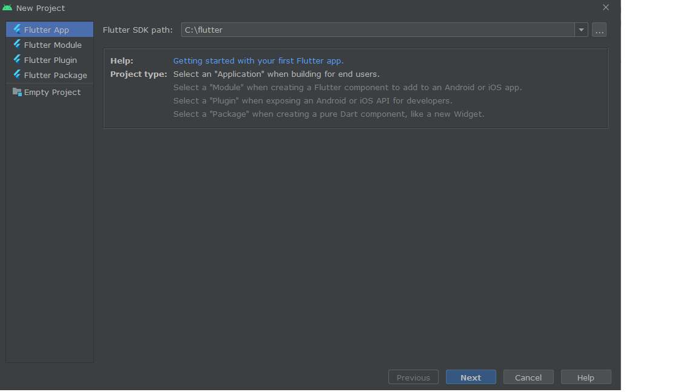Image resolution: width=698 pixels, height=392 pixels.
Task: Click the Flutter logo beside Flutter Plugin
Action: click(17, 59)
